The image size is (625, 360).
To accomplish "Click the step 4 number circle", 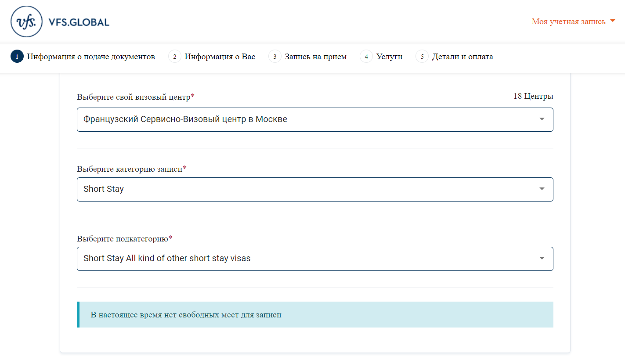I will [x=366, y=57].
